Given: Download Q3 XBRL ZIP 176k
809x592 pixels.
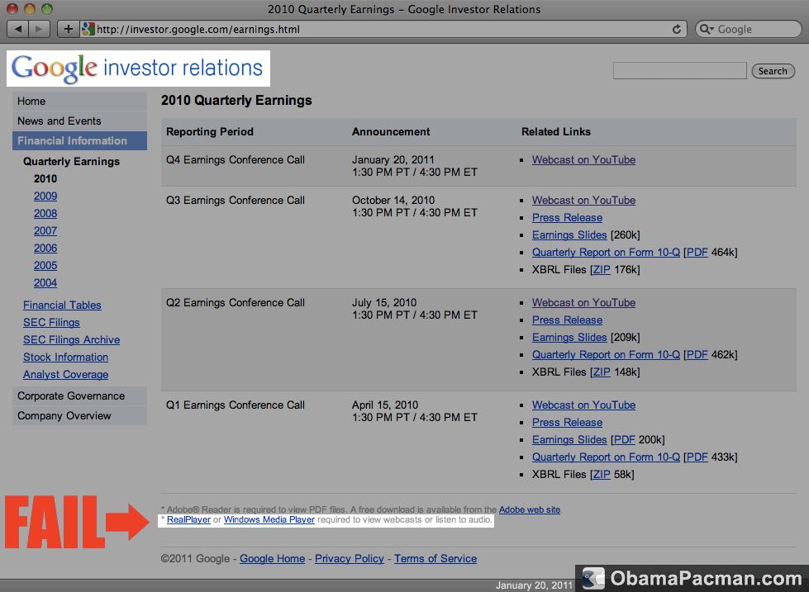Looking at the screenshot, I should [601, 270].
